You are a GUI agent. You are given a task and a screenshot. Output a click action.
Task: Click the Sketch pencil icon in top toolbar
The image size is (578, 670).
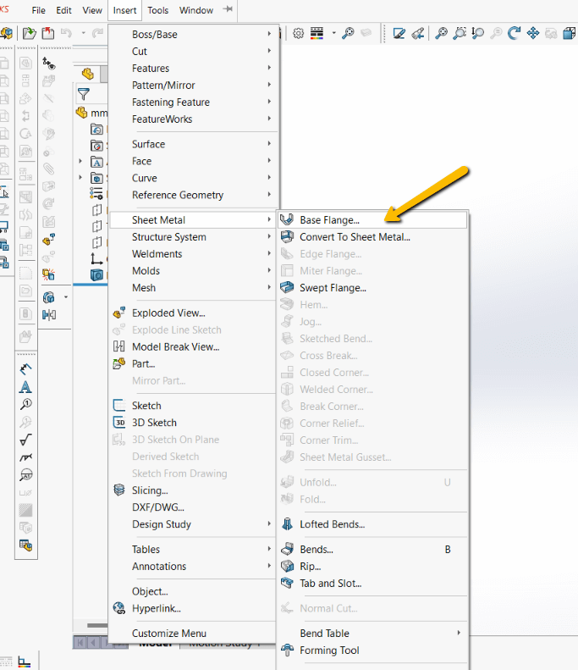pos(399,33)
